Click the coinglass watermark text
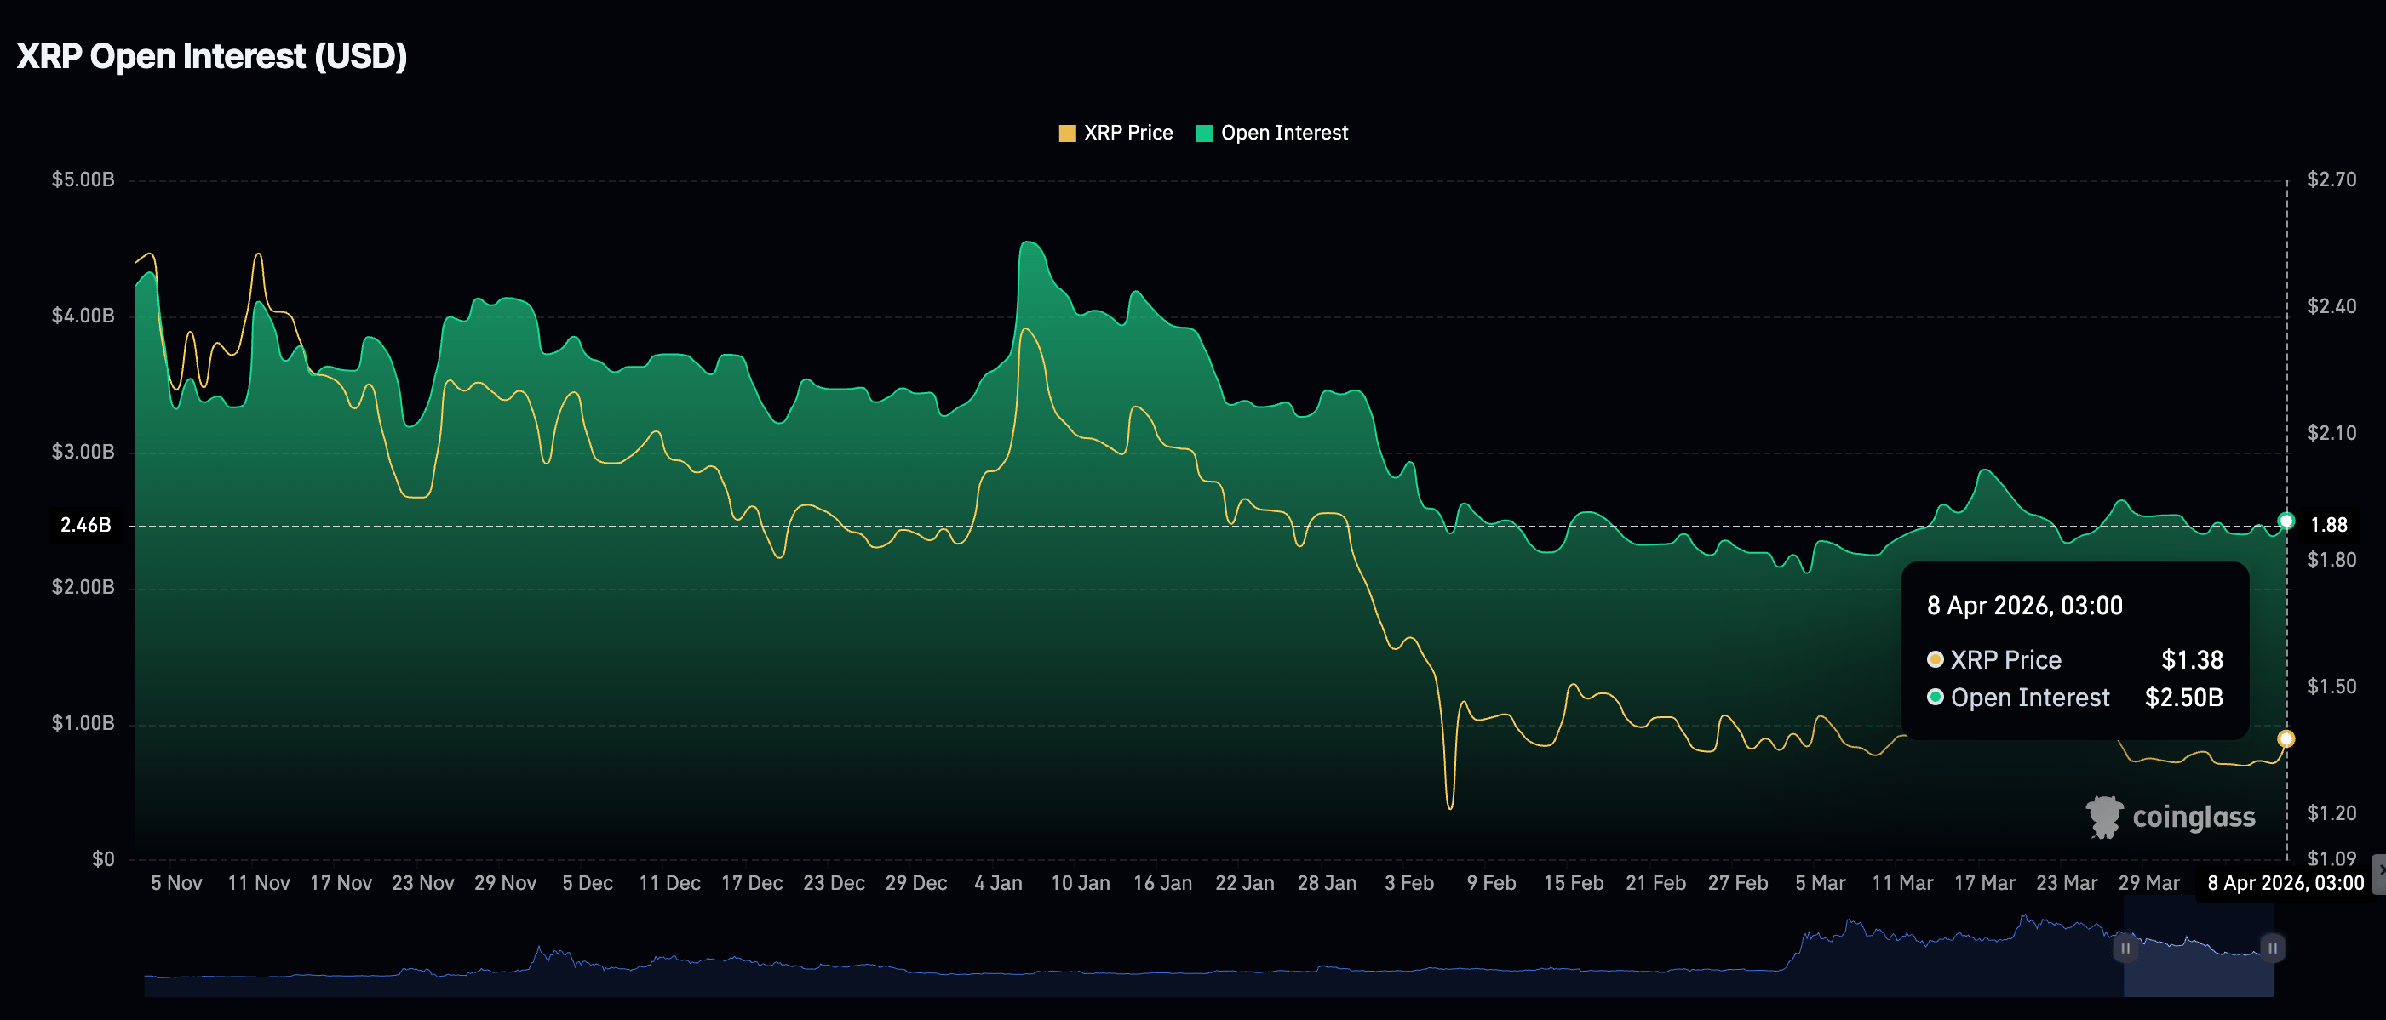The height and width of the screenshot is (1020, 2386). coord(2194,817)
